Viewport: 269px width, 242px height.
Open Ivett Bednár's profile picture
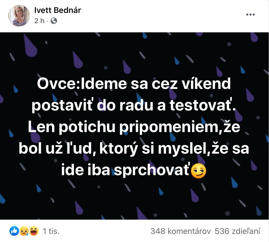[x=19, y=16]
